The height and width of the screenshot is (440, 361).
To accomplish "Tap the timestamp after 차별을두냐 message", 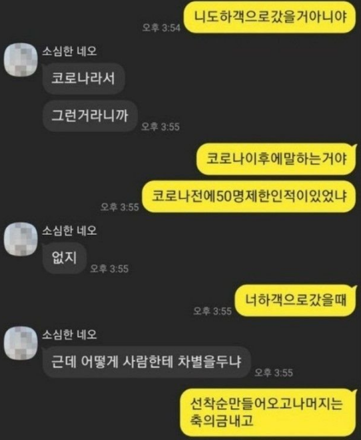I will click(274, 373).
